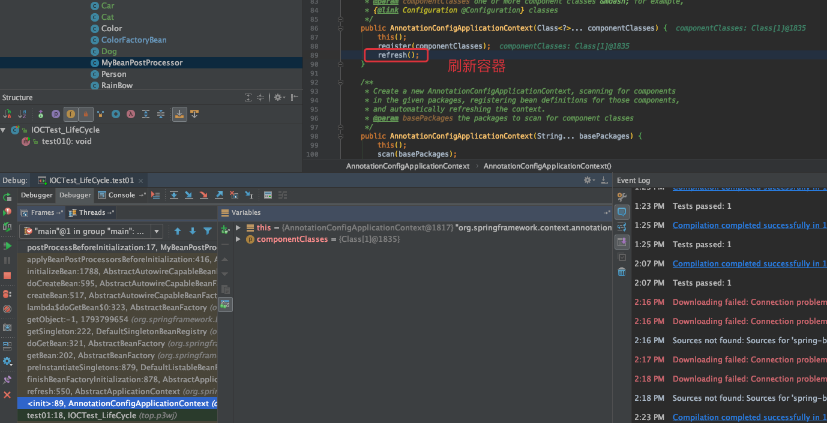
Task: Click Evaluate Expression calculator icon
Action: pos(268,195)
